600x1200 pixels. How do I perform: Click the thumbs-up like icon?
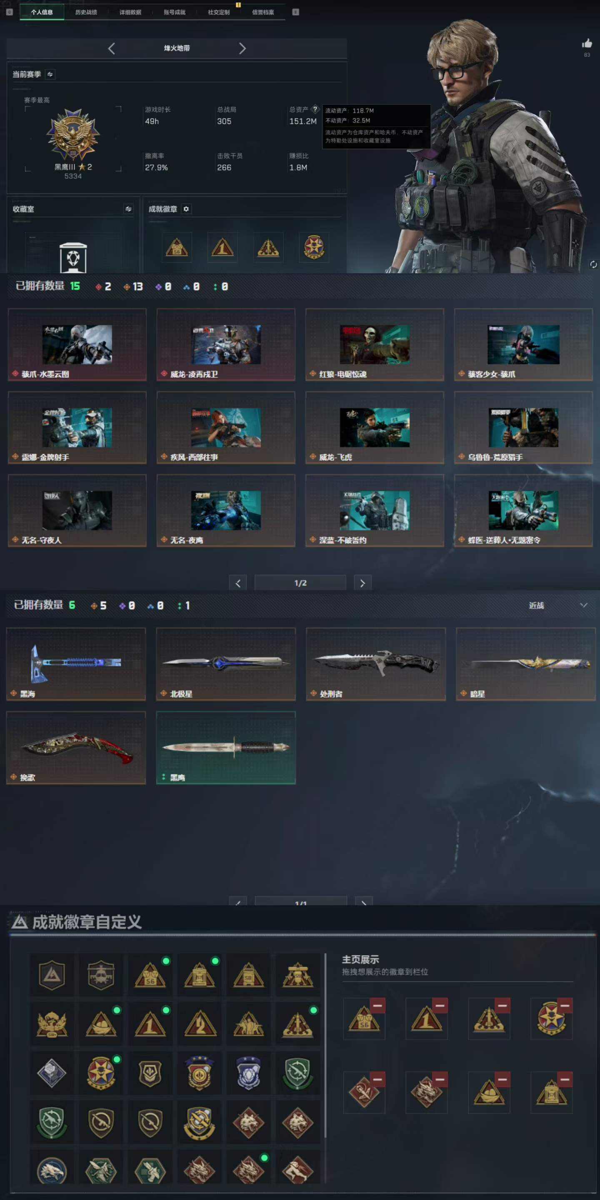[587, 44]
